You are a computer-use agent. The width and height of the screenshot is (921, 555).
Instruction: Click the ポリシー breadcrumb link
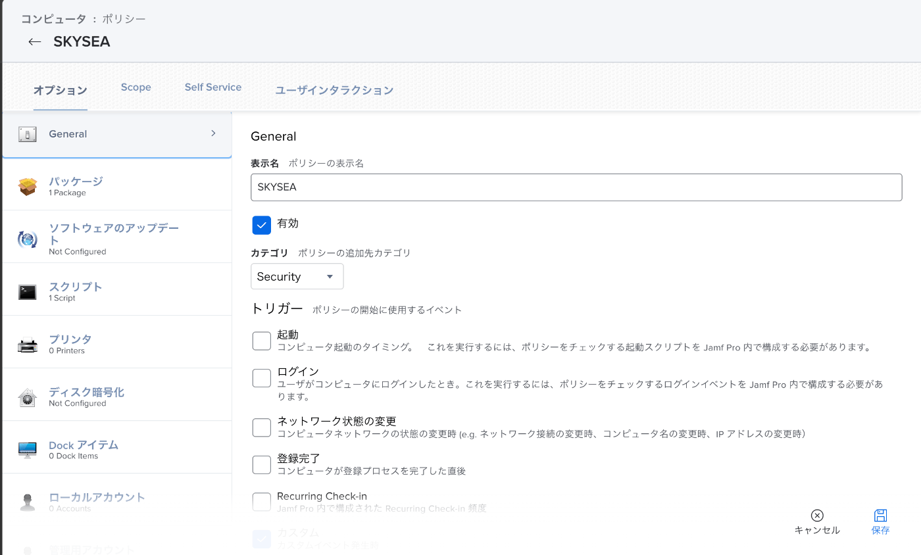point(124,19)
